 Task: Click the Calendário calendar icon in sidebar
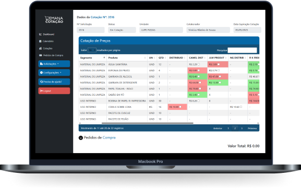coord(40,41)
